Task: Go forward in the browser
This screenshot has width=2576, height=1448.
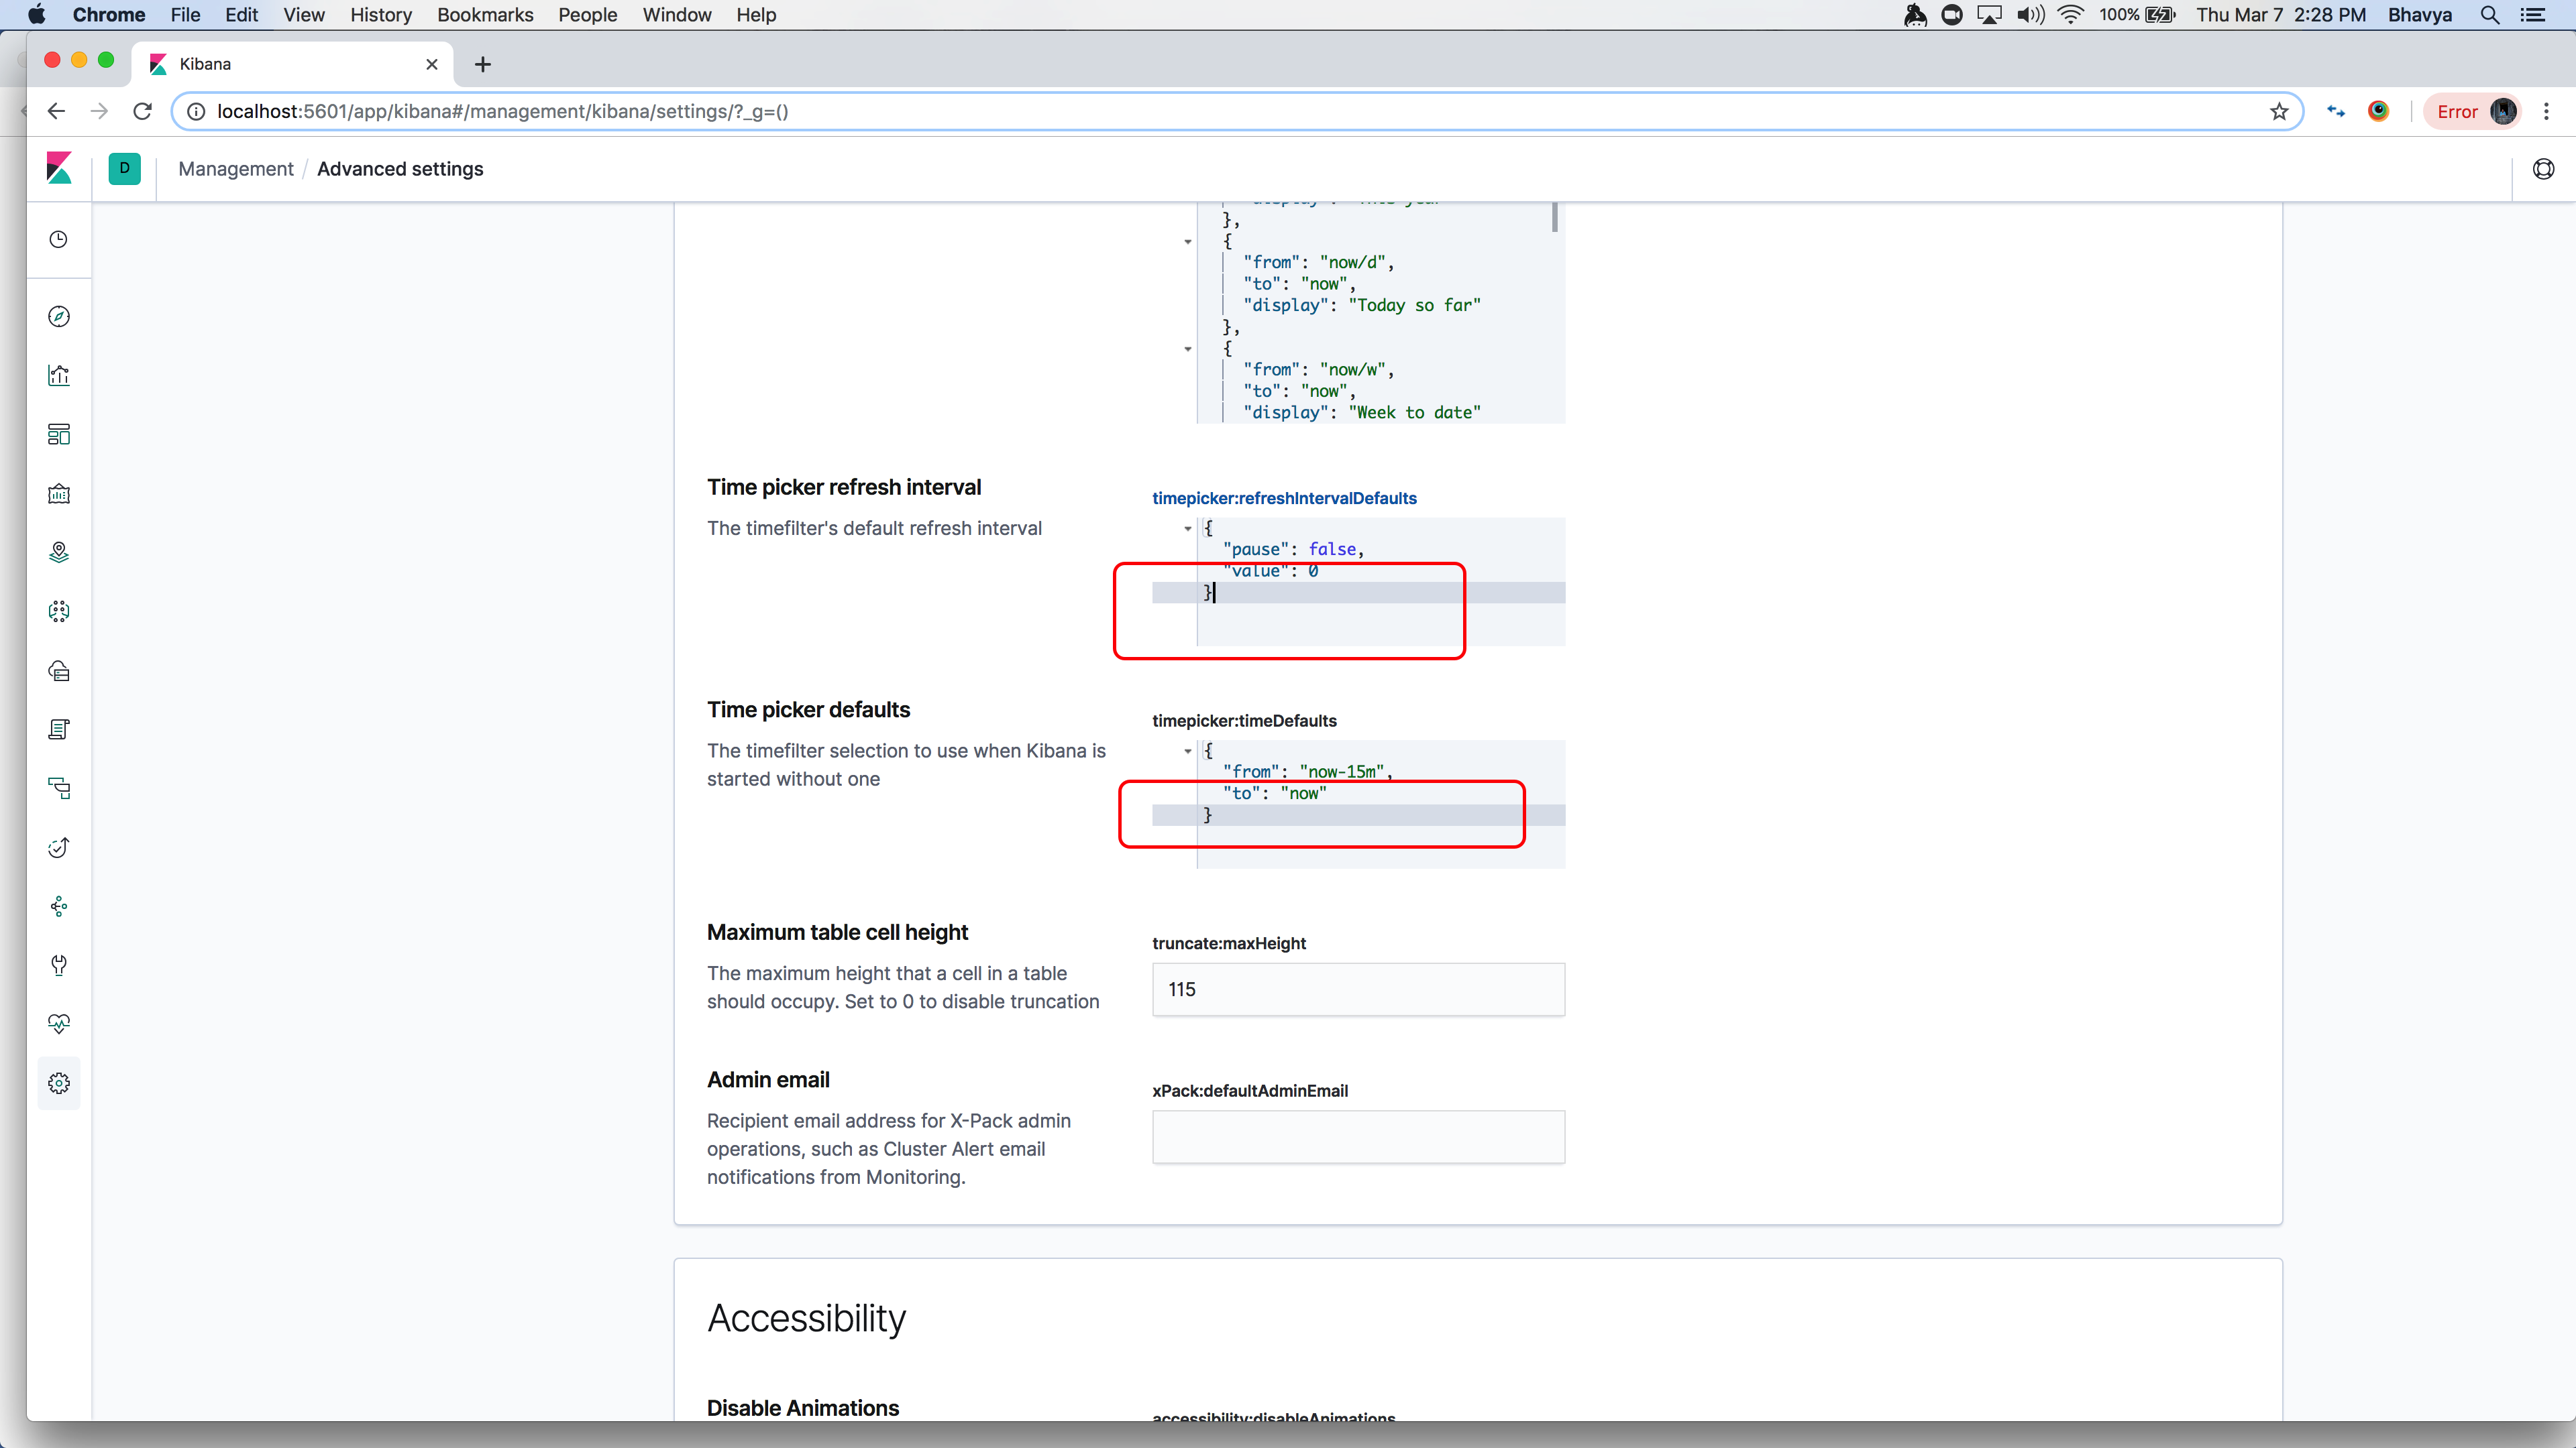Action: pyautogui.click(x=99, y=111)
